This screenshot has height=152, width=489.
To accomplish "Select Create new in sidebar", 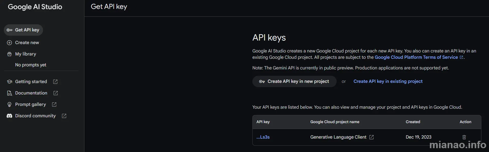I will (27, 43).
